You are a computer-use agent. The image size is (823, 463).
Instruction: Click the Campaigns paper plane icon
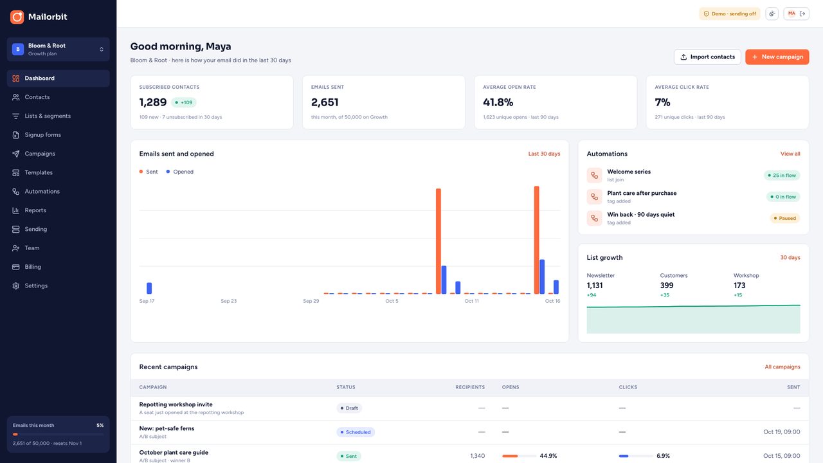point(16,154)
